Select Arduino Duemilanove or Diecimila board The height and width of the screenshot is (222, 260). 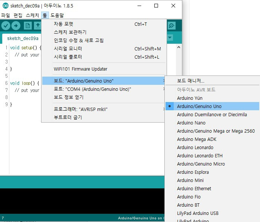tap(212, 114)
